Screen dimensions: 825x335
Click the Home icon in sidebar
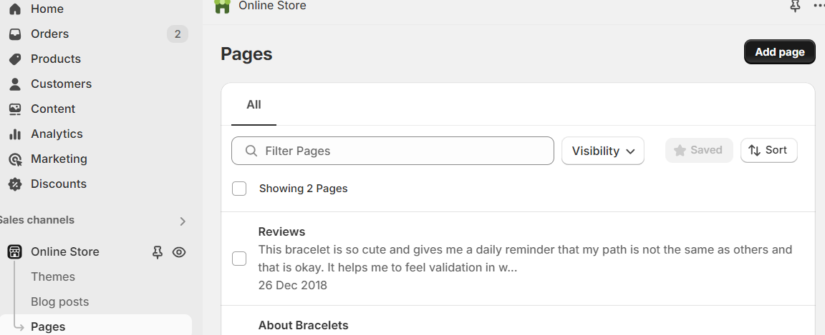pos(15,9)
